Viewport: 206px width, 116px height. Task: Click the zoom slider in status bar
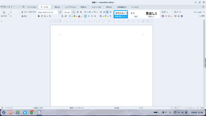[x=190, y=108]
